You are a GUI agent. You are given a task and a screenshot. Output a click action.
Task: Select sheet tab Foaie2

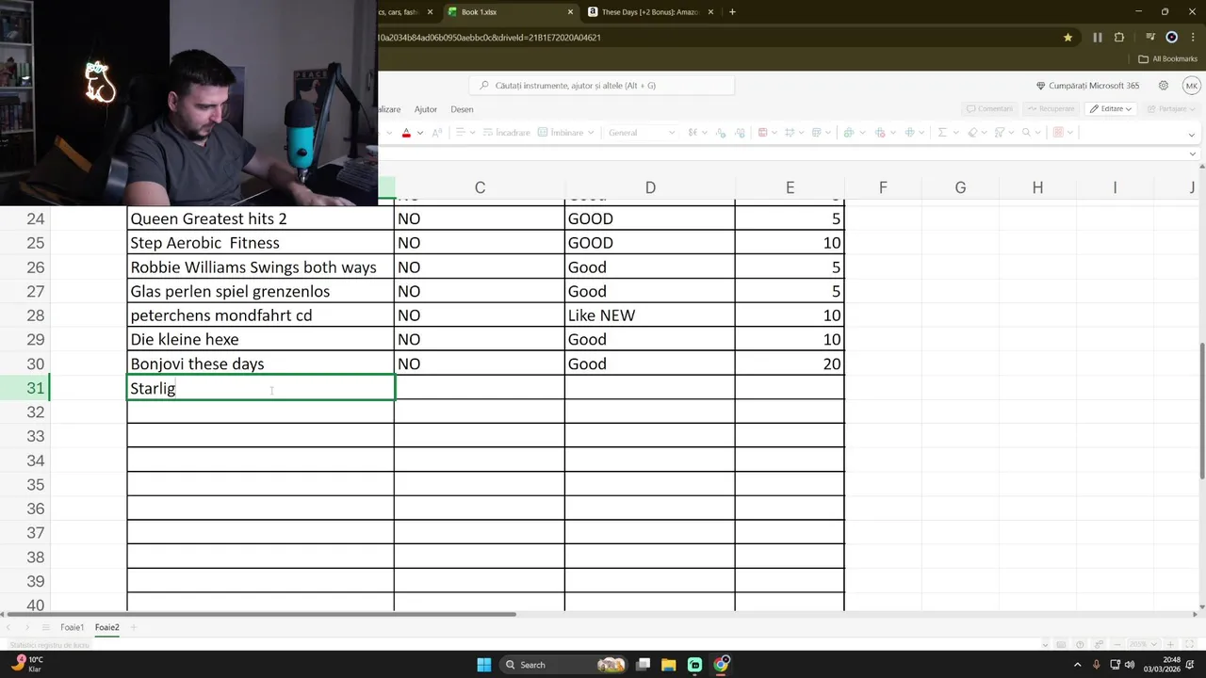[107, 627]
